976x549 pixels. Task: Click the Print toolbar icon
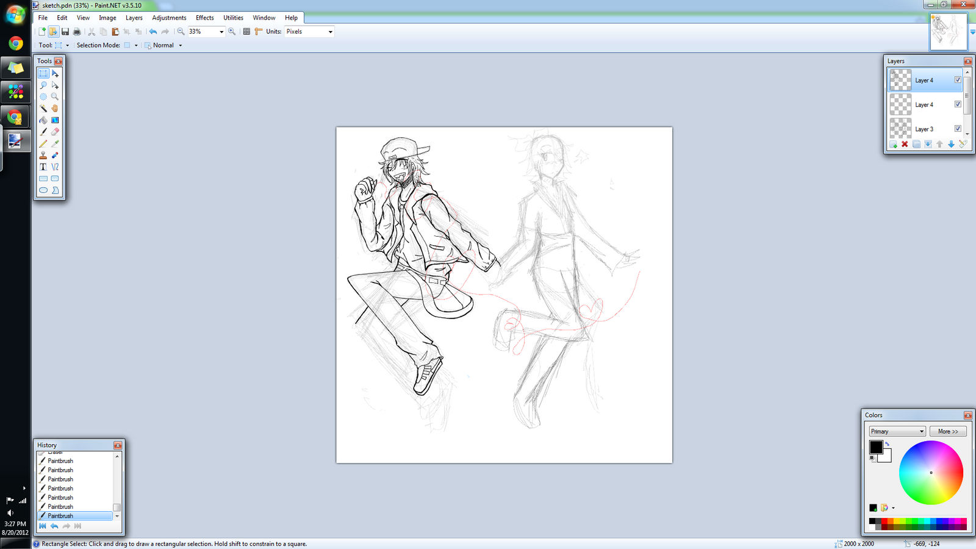[77, 32]
